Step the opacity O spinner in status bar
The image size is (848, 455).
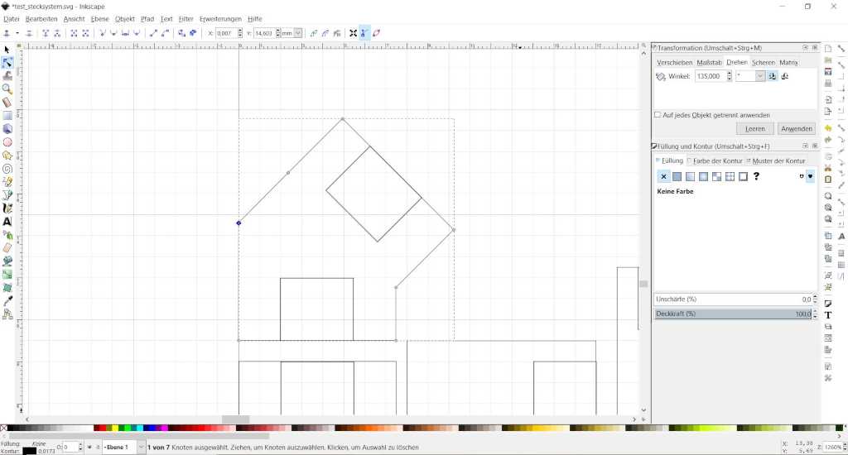coord(80,448)
